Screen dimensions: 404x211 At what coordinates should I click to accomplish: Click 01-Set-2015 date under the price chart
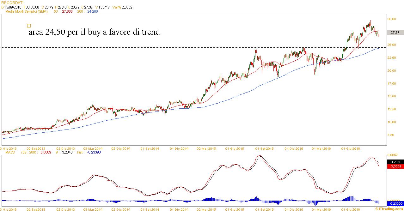tap(264, 148)
